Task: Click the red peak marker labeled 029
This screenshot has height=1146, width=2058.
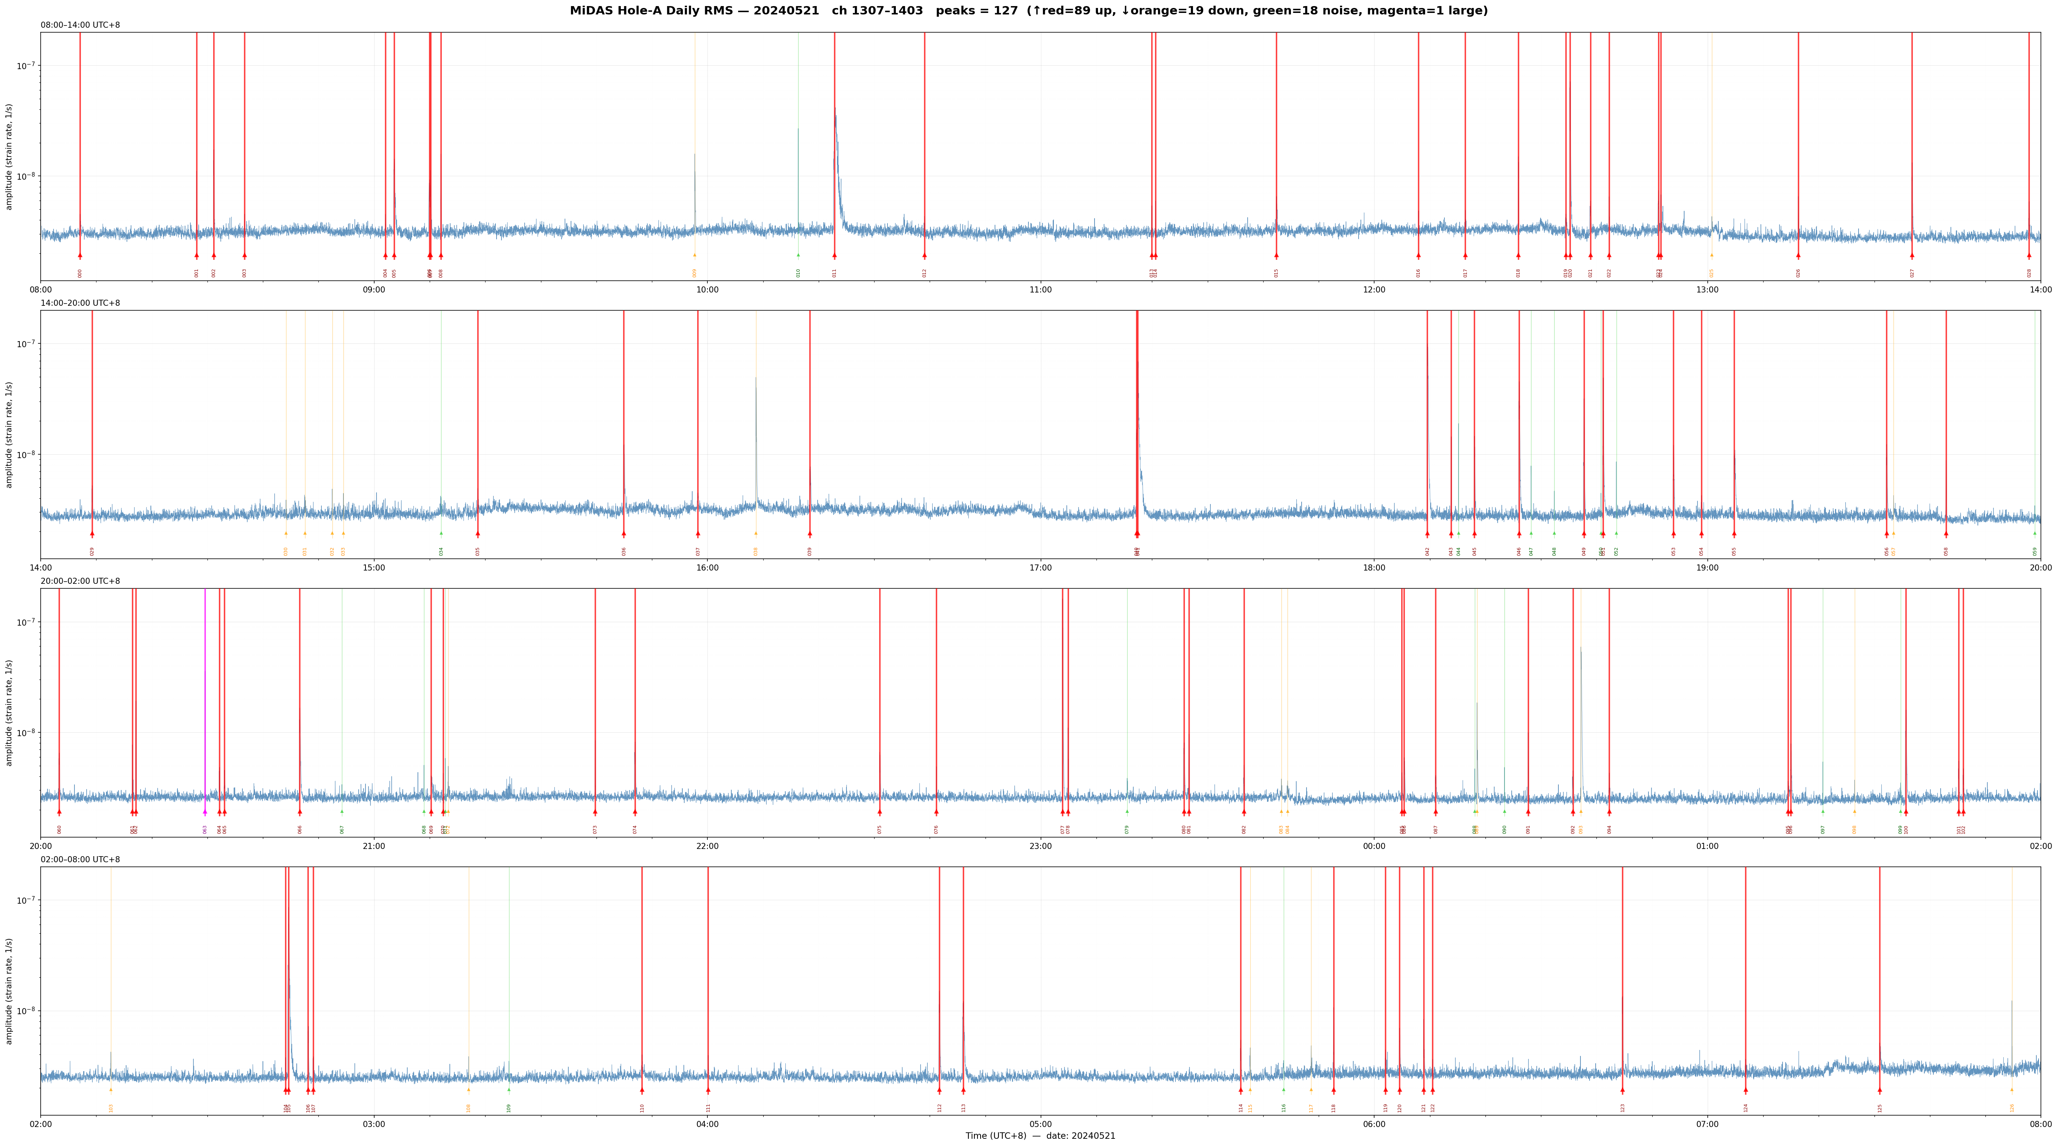Action: (x=92, y=533)
